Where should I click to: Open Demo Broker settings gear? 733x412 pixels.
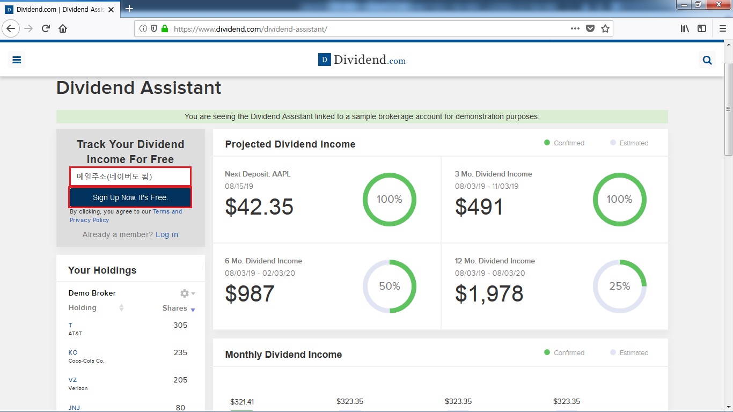(x=187, y=293)
